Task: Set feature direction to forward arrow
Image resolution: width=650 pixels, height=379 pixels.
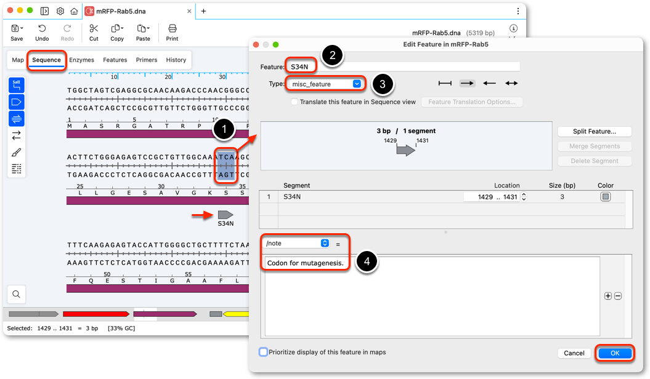Action: click(x=467, y=83)
